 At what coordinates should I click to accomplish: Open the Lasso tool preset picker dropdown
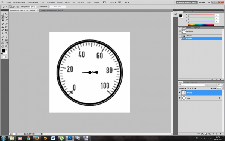point(7,7)
